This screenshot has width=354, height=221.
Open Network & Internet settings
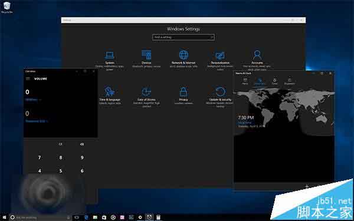pos(183,59)
